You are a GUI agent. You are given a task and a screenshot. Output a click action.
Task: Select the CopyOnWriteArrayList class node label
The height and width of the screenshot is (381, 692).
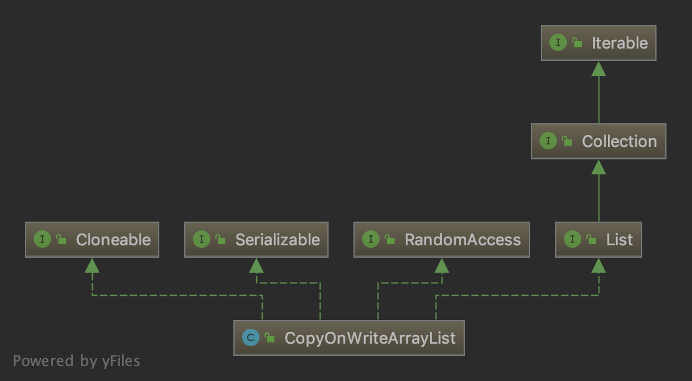click(370, 338)
